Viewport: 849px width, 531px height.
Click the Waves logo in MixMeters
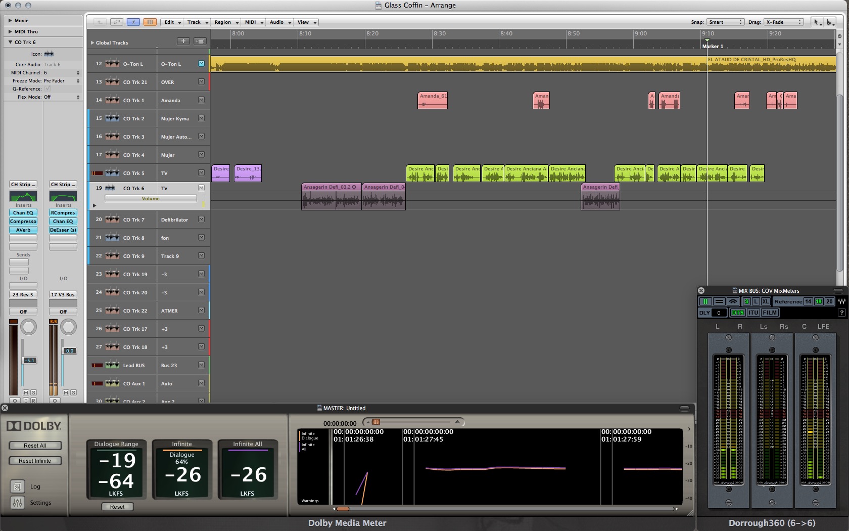pyautogui.click(x=842, y=301)
